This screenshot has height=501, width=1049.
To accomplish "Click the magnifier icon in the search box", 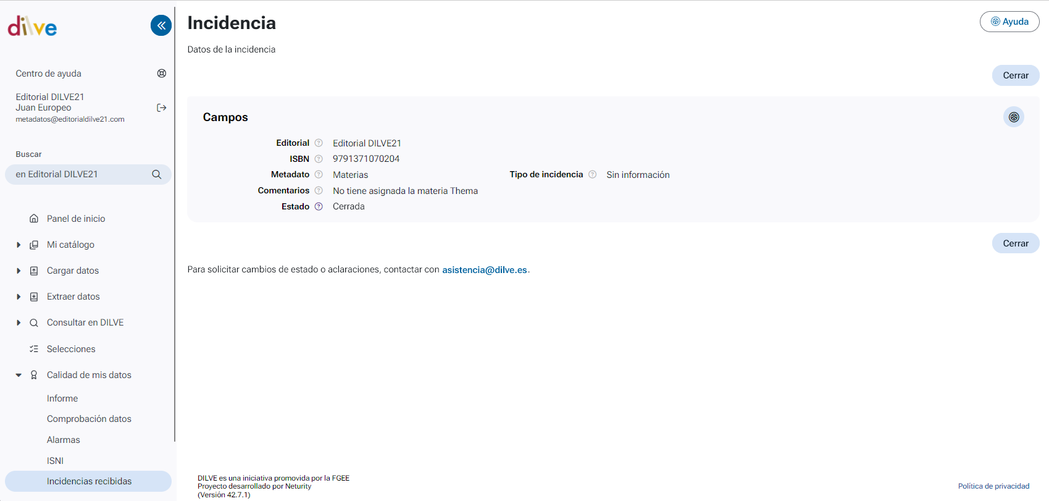I will pyautogui.click(x=157, y=175).
